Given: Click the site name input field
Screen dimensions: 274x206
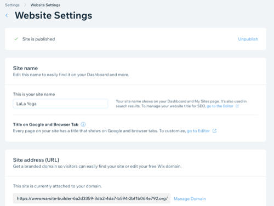Looking at the screenshot, I should pos(60,104).
